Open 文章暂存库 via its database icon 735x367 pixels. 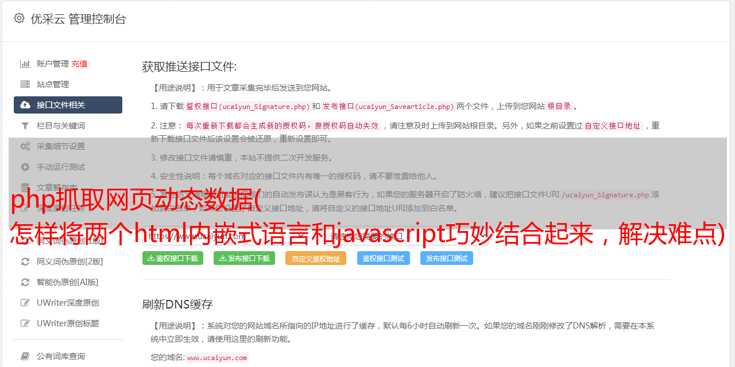tap(25, 188)
